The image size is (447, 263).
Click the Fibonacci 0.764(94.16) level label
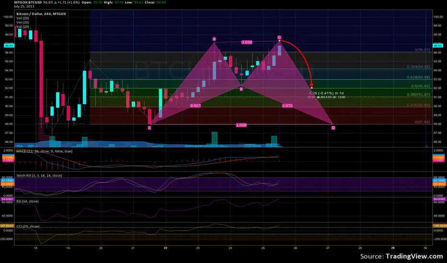coord(418,67)
